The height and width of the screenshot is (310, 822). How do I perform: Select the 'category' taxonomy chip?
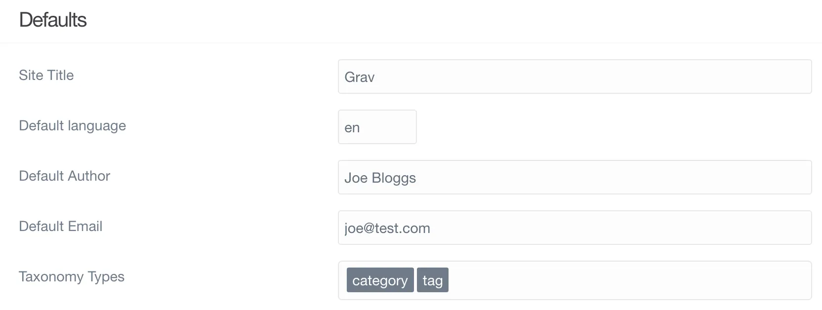coord(380,280)
